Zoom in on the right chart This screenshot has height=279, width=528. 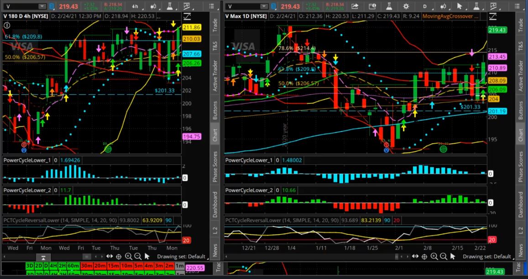point(434,257)
